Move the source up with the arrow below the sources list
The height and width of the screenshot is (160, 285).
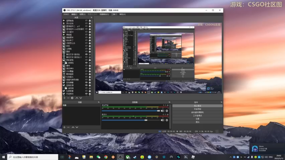(x=77, y=98)
